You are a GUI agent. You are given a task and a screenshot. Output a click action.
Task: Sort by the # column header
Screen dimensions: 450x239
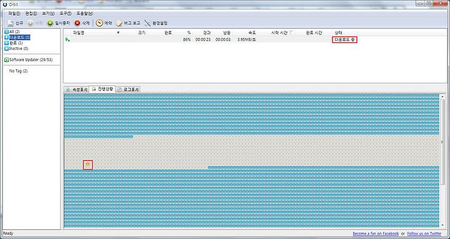tap(118, 33)
